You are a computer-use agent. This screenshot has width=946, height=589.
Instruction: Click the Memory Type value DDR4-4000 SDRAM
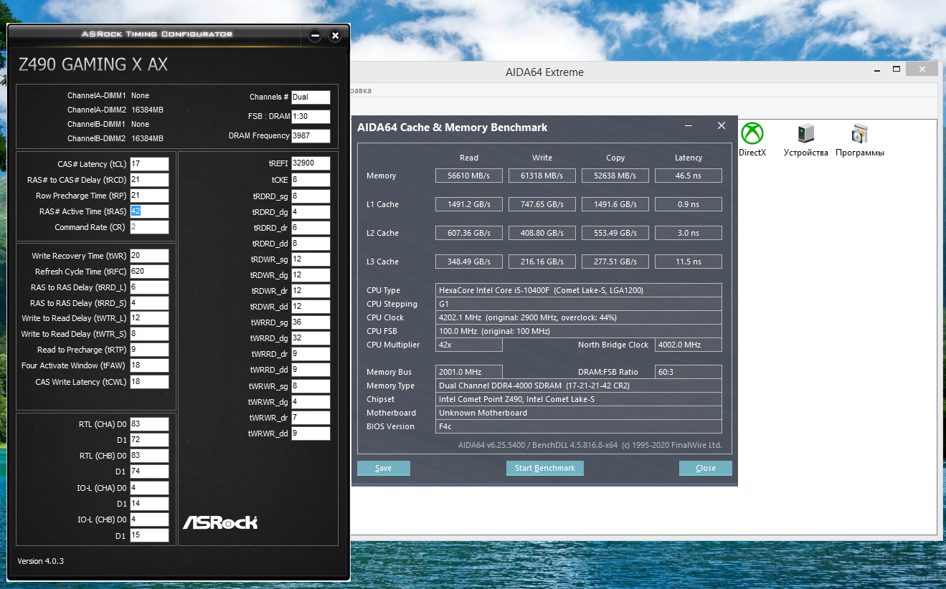pos(580,386)
